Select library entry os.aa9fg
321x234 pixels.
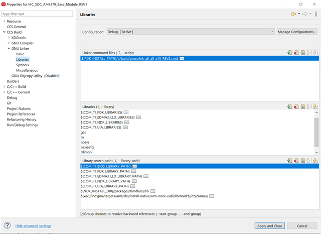tap(87, 147)
